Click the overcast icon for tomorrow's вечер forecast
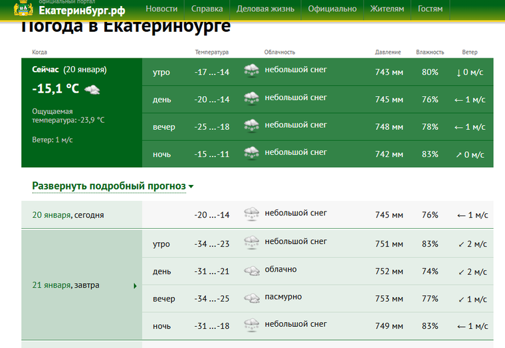Viewport: 505px width, 348px height. click(x=251, y=298)
